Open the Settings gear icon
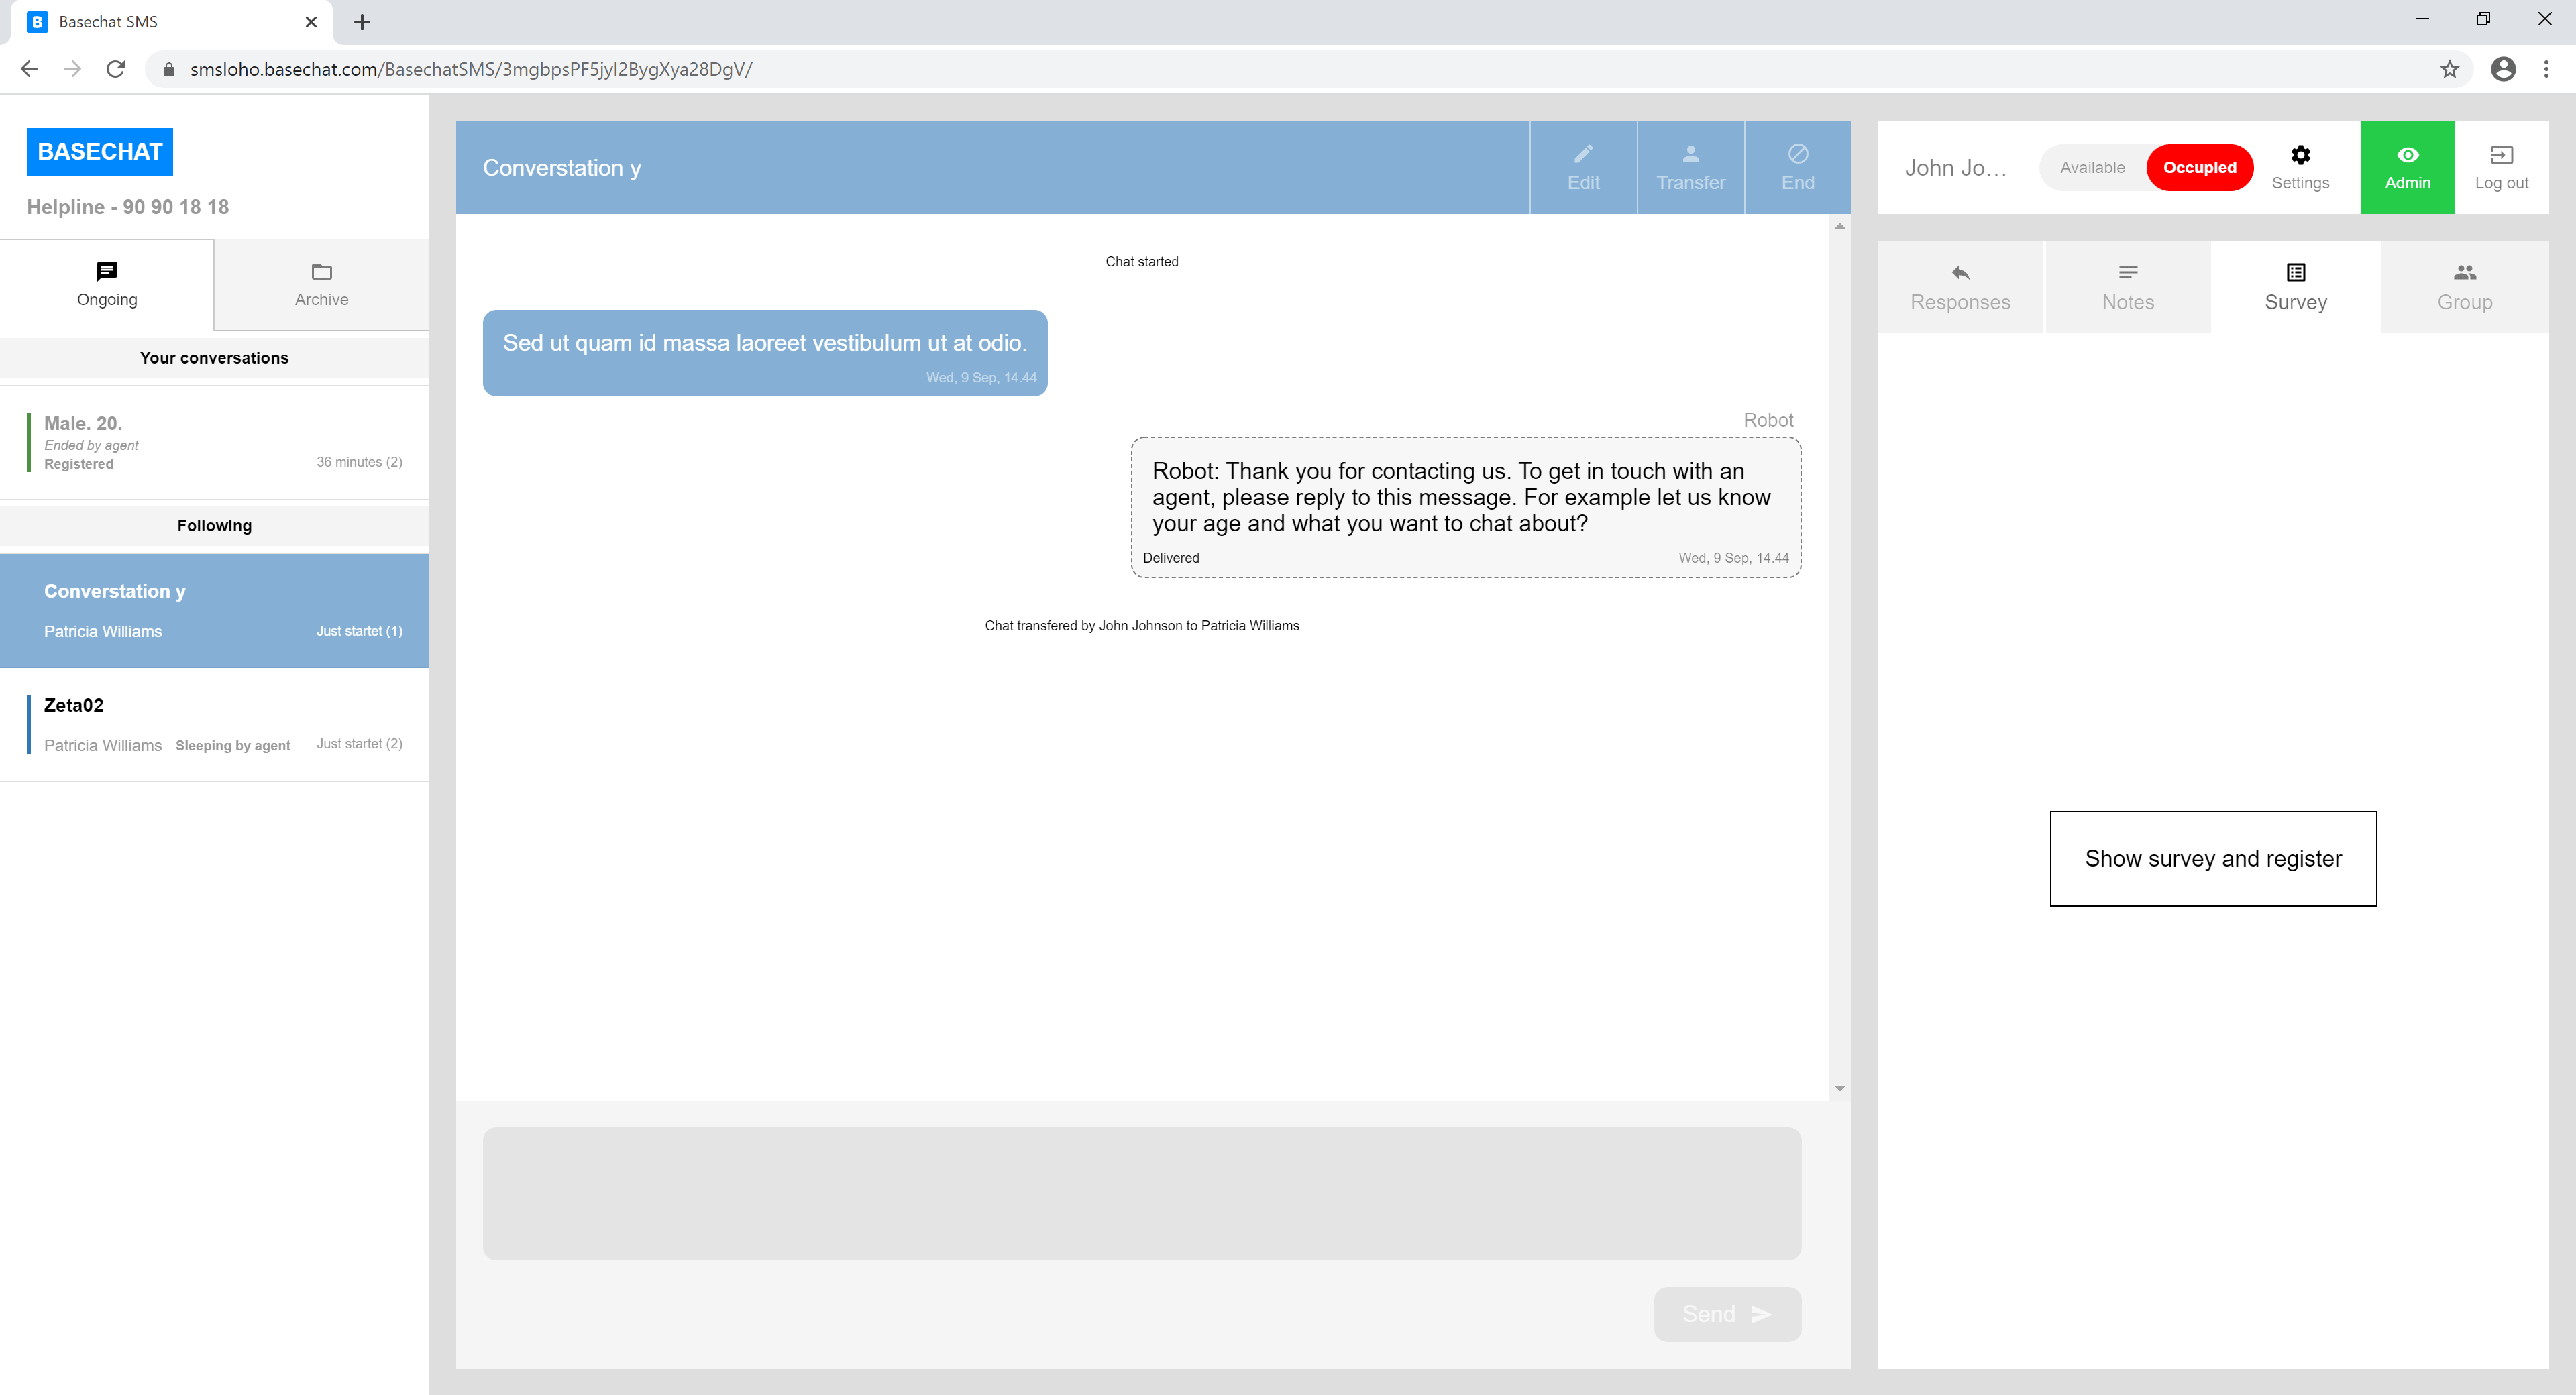The image size is (2576, 1395). [2300, 155]
